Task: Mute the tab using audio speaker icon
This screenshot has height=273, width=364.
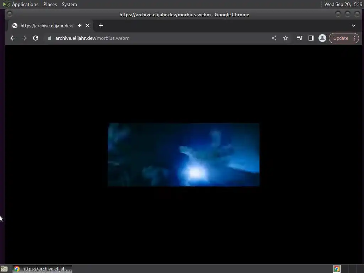Action: click(80, 26)
